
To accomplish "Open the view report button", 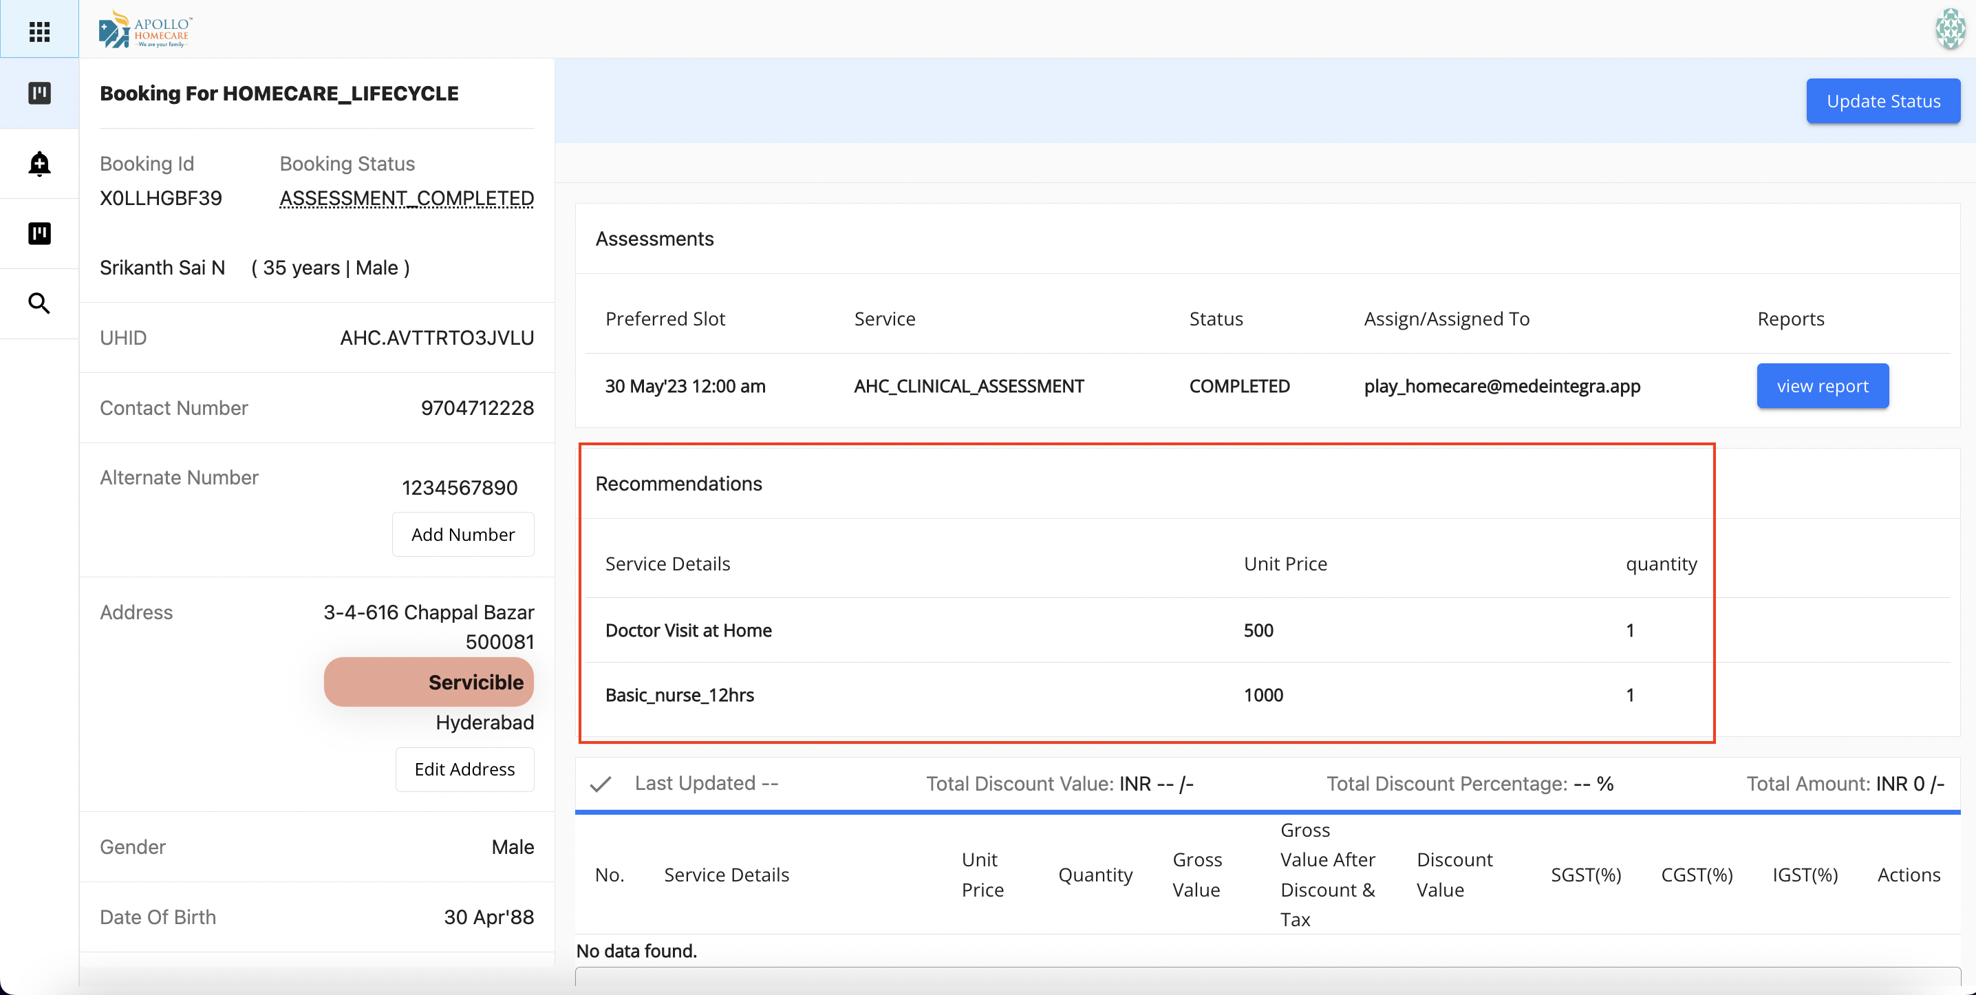I will [1822, 386].
